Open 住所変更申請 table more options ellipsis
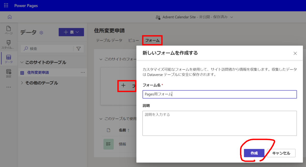 [x=83, y=73]
